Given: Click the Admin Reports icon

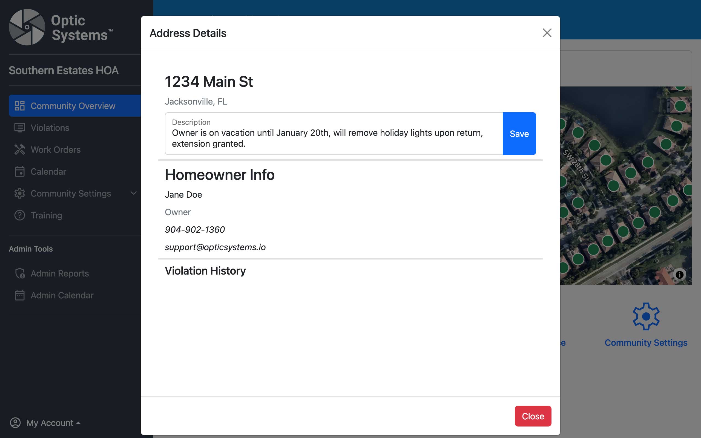Looking at the screenshot, I should click(20, 273).
